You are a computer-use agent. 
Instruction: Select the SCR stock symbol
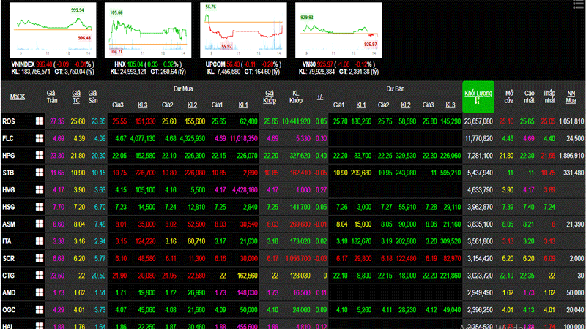(x=9, y=259)
